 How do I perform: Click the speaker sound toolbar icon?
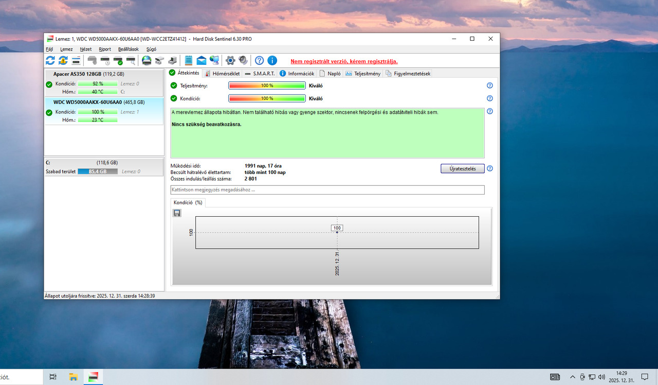(243, 61)
